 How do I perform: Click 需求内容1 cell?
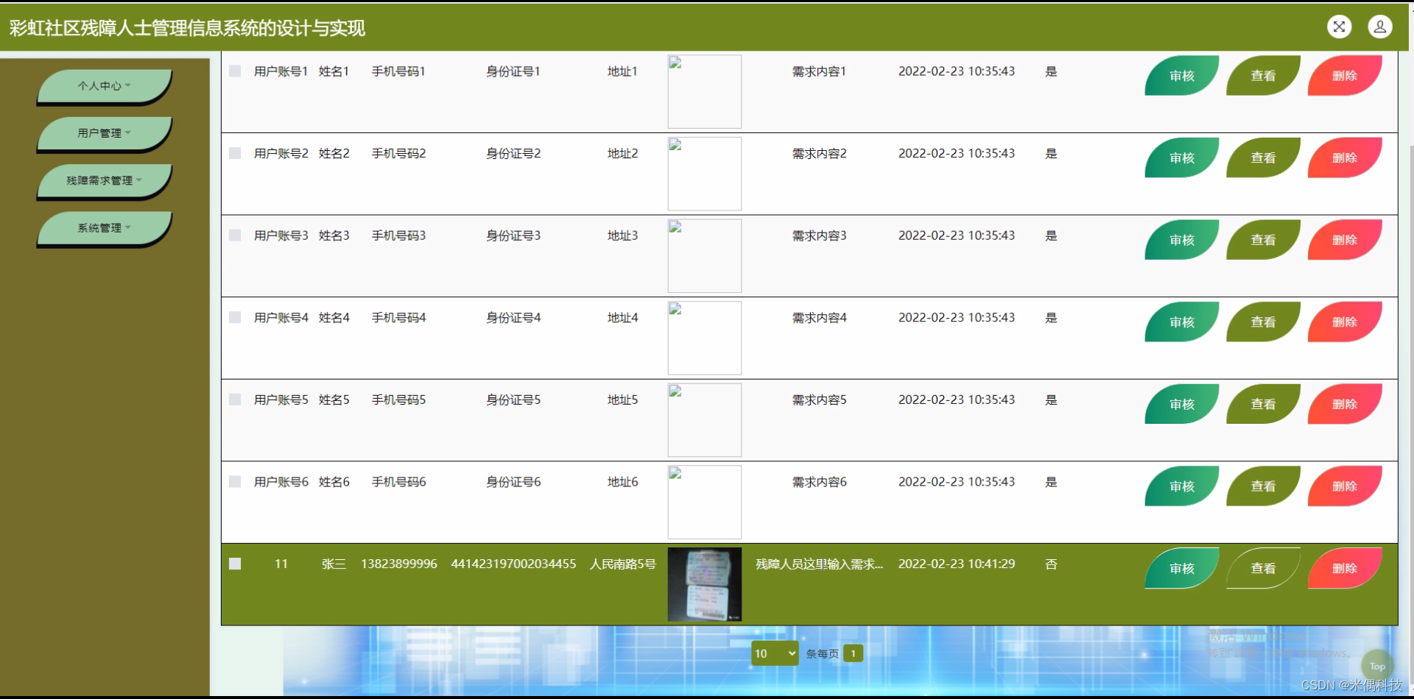(x=819, y=71)
